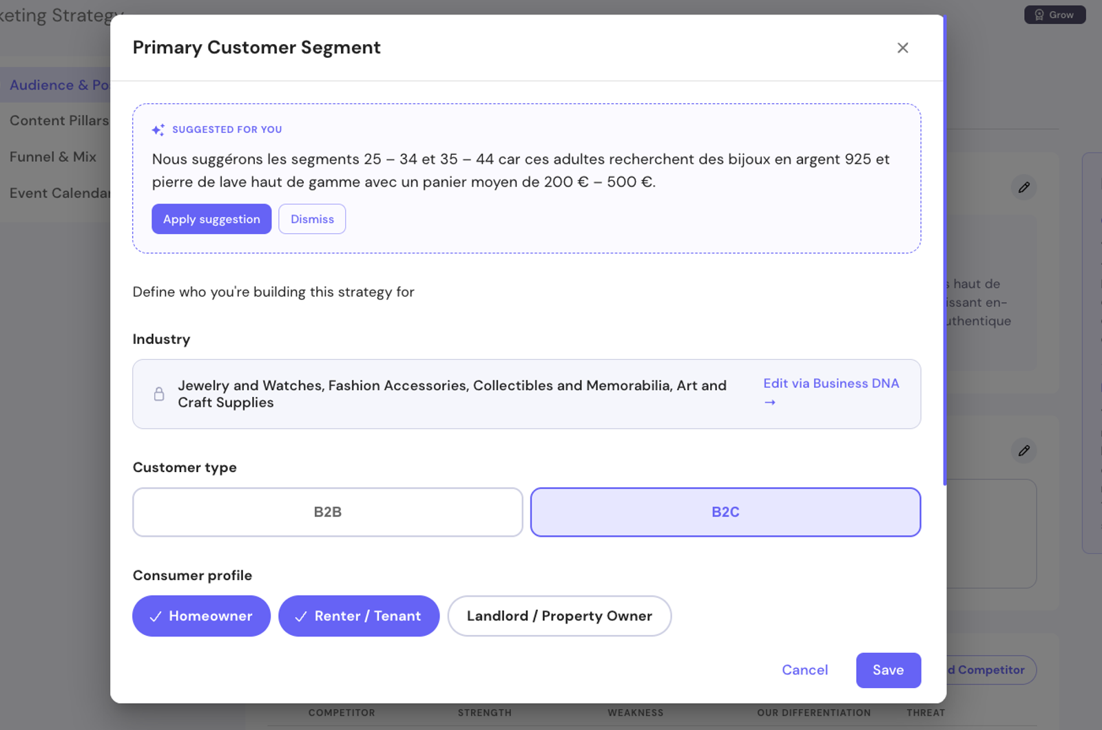Toggle the Homeowner consumer profile chip
1102x730 pixels.
[201, 616]
